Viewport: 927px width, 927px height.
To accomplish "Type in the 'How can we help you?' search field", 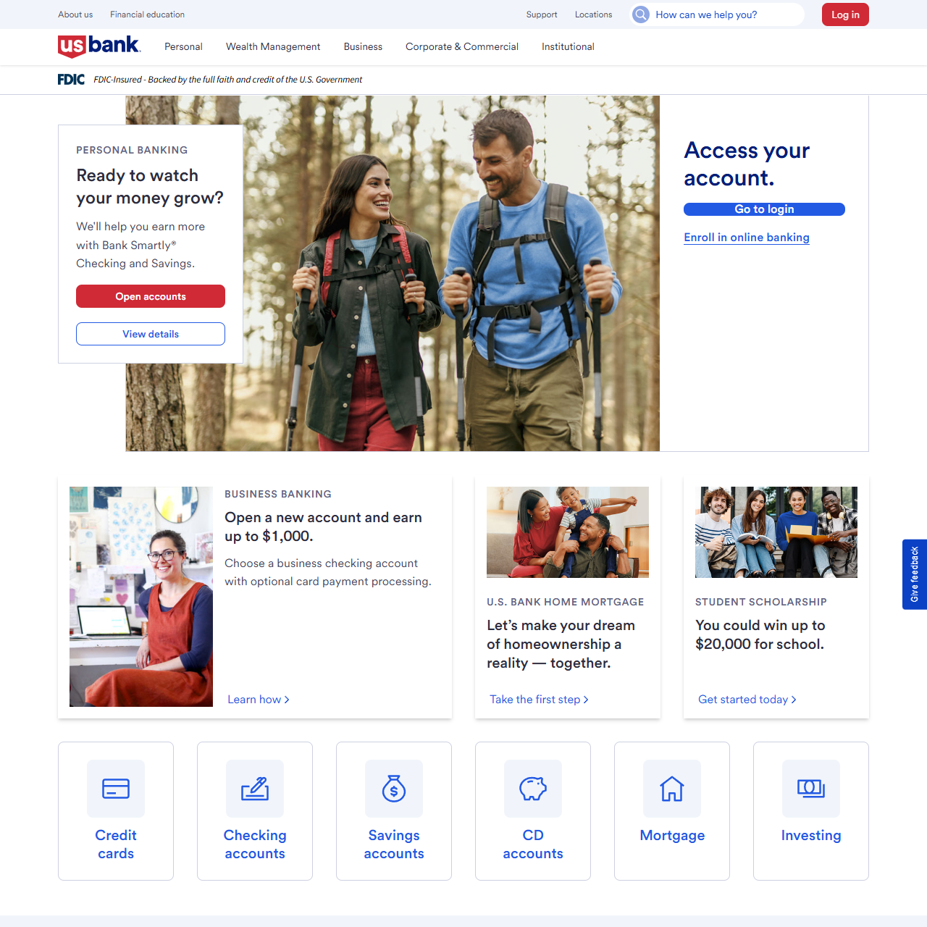I will [x=724, y=14].
